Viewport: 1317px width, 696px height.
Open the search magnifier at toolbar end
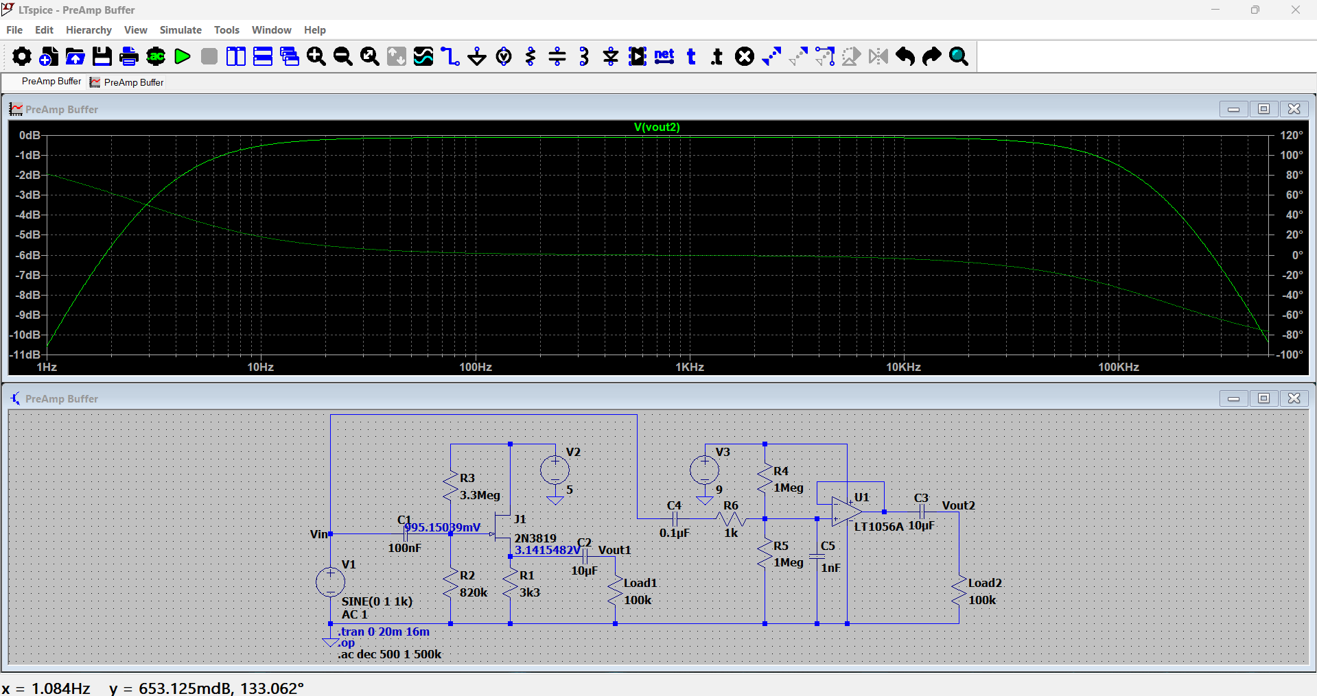click(x=959, y=56)
